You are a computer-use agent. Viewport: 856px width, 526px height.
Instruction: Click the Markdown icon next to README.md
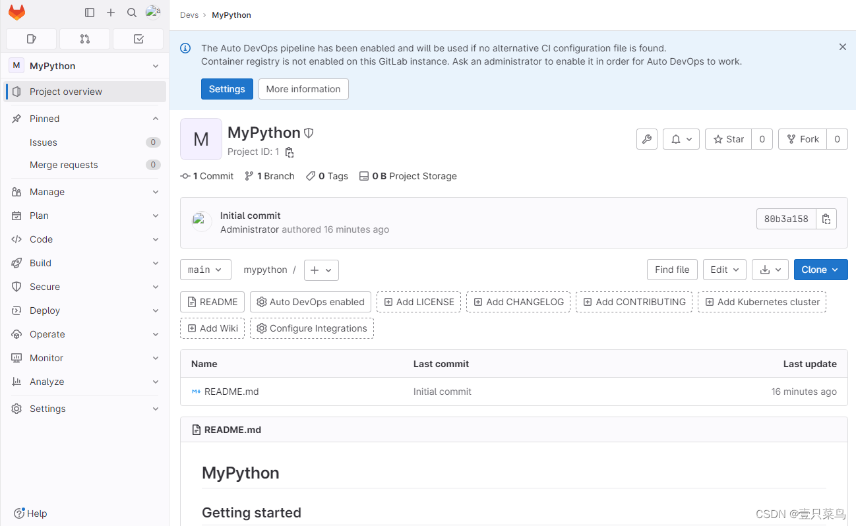click(x=196, y=392)
